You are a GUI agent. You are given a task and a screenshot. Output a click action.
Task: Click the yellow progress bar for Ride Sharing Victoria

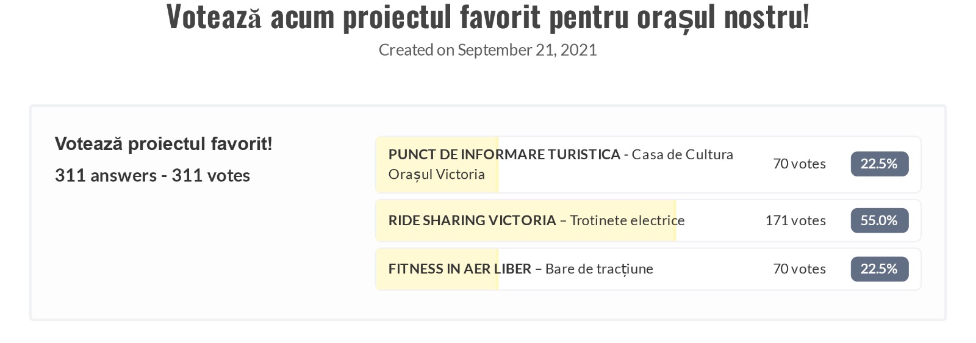pyautogui.click(x=526, y=221)
